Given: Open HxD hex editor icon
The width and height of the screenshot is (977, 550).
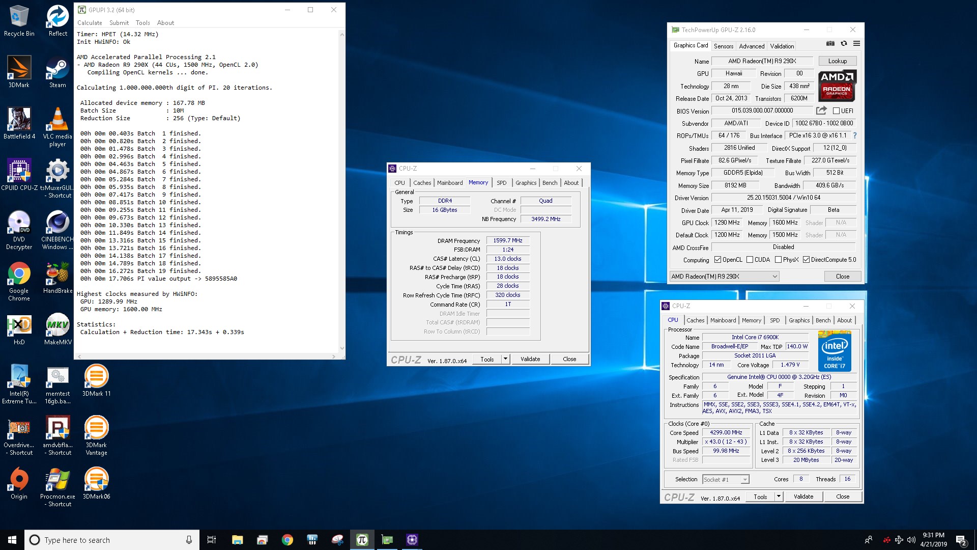Looking at the screenshot, I should coord(19,329).
